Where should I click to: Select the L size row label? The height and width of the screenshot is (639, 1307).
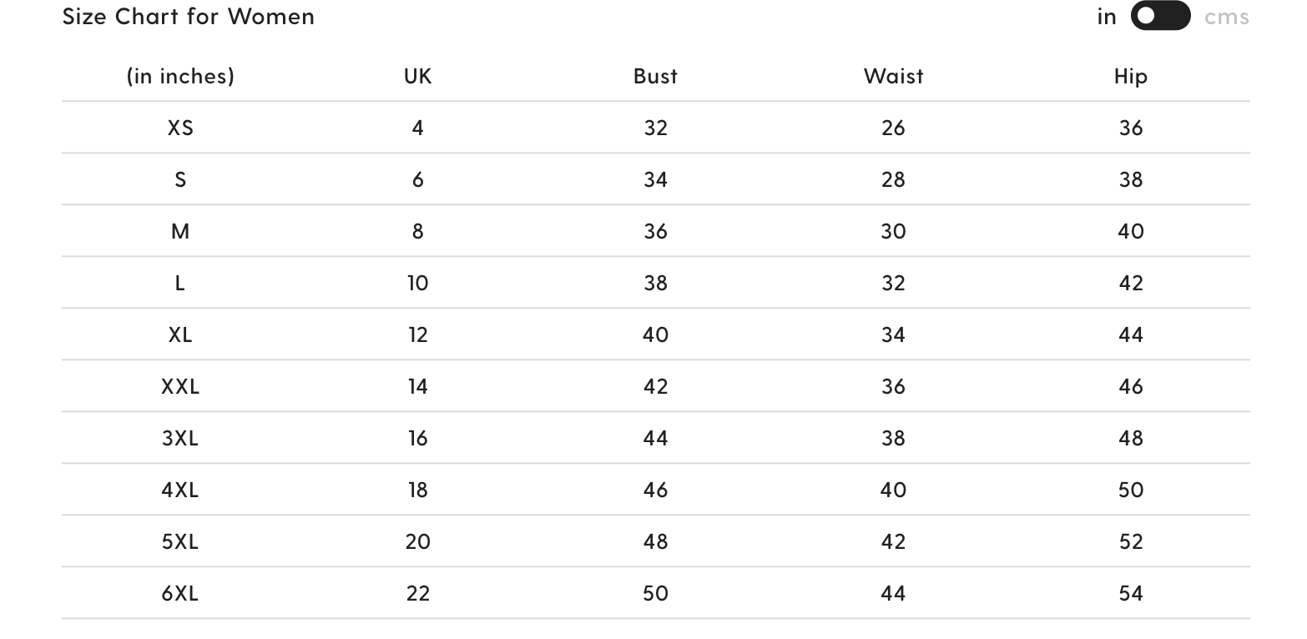tap(180, 283)
